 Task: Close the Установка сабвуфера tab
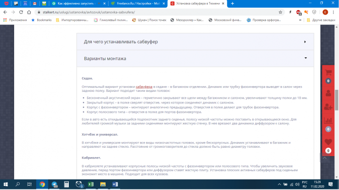(223, 3)
